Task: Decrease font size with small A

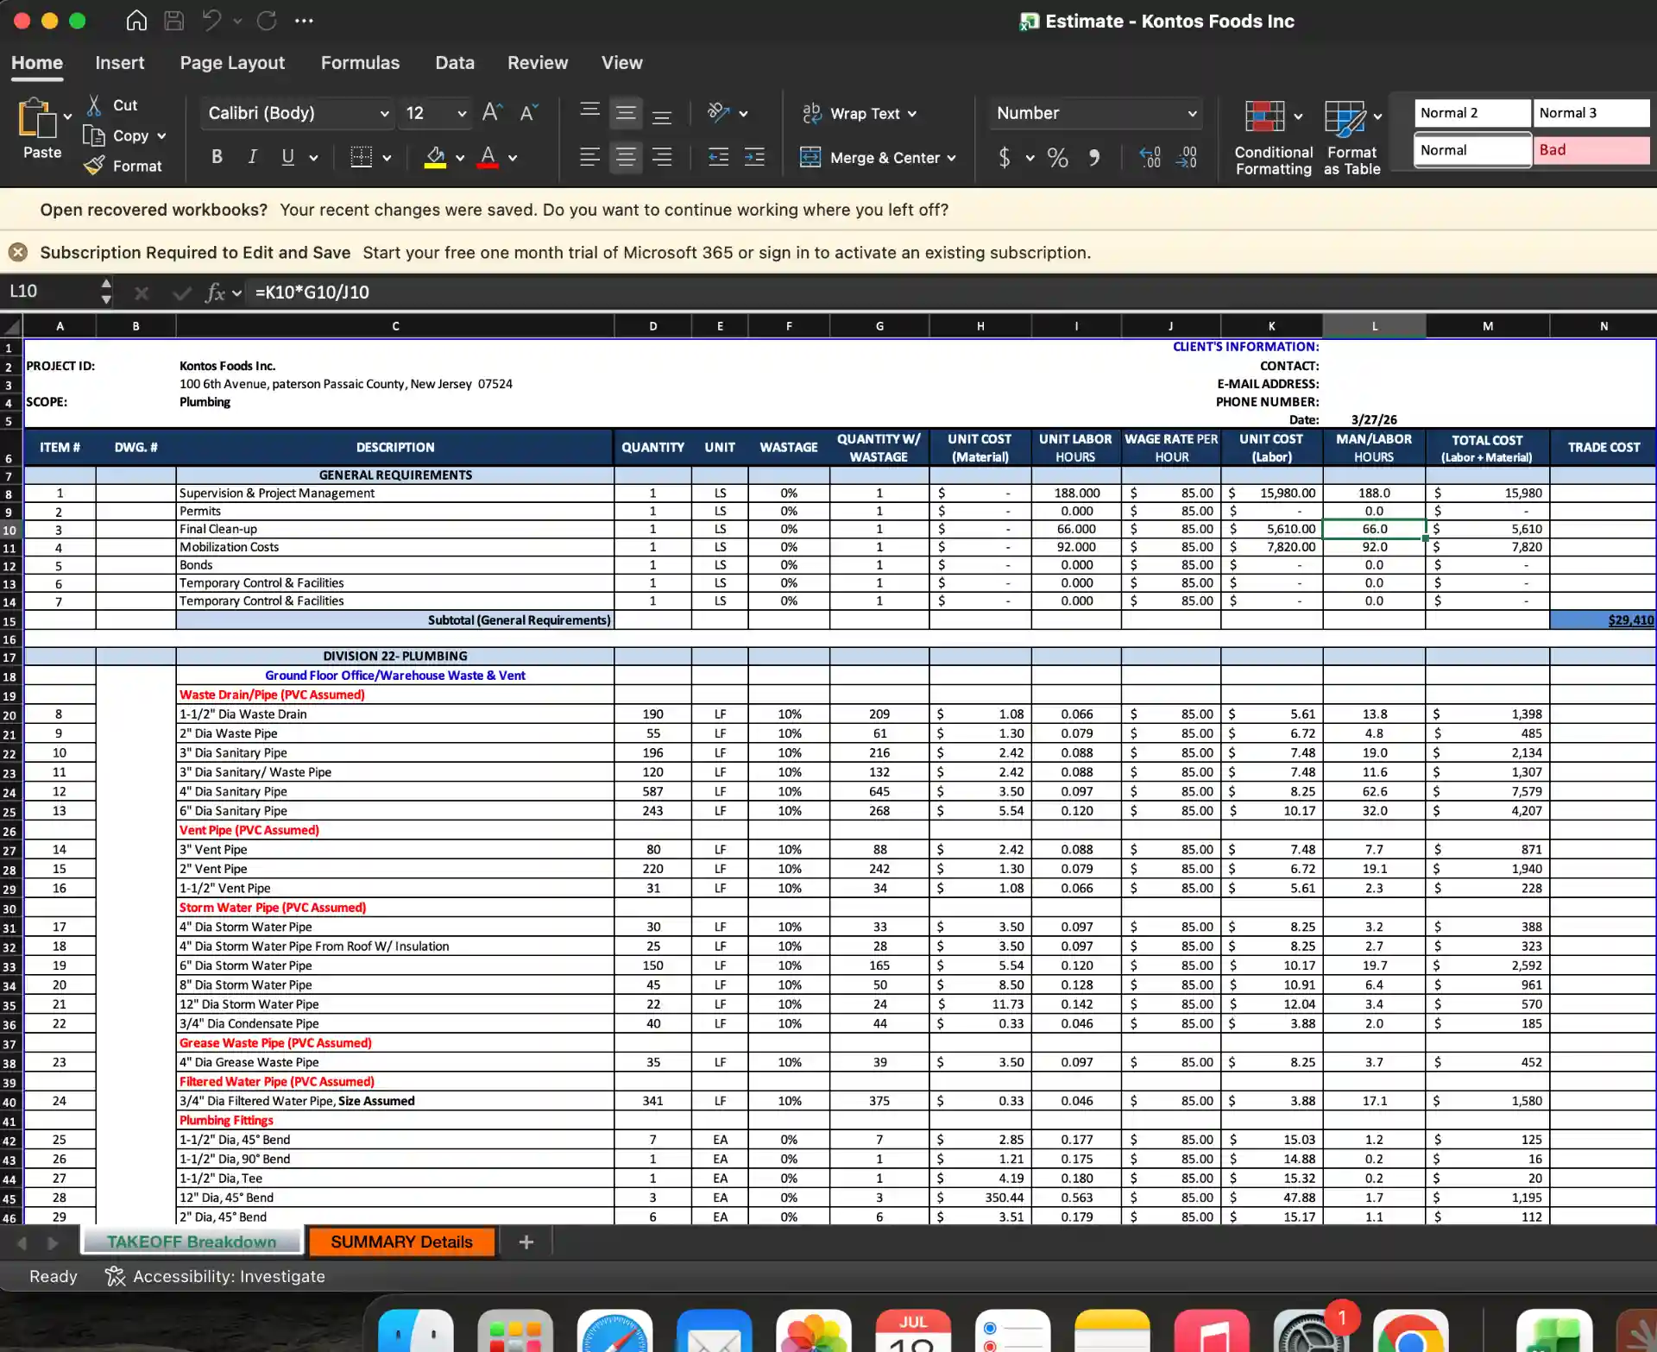Action: [528, 112]
